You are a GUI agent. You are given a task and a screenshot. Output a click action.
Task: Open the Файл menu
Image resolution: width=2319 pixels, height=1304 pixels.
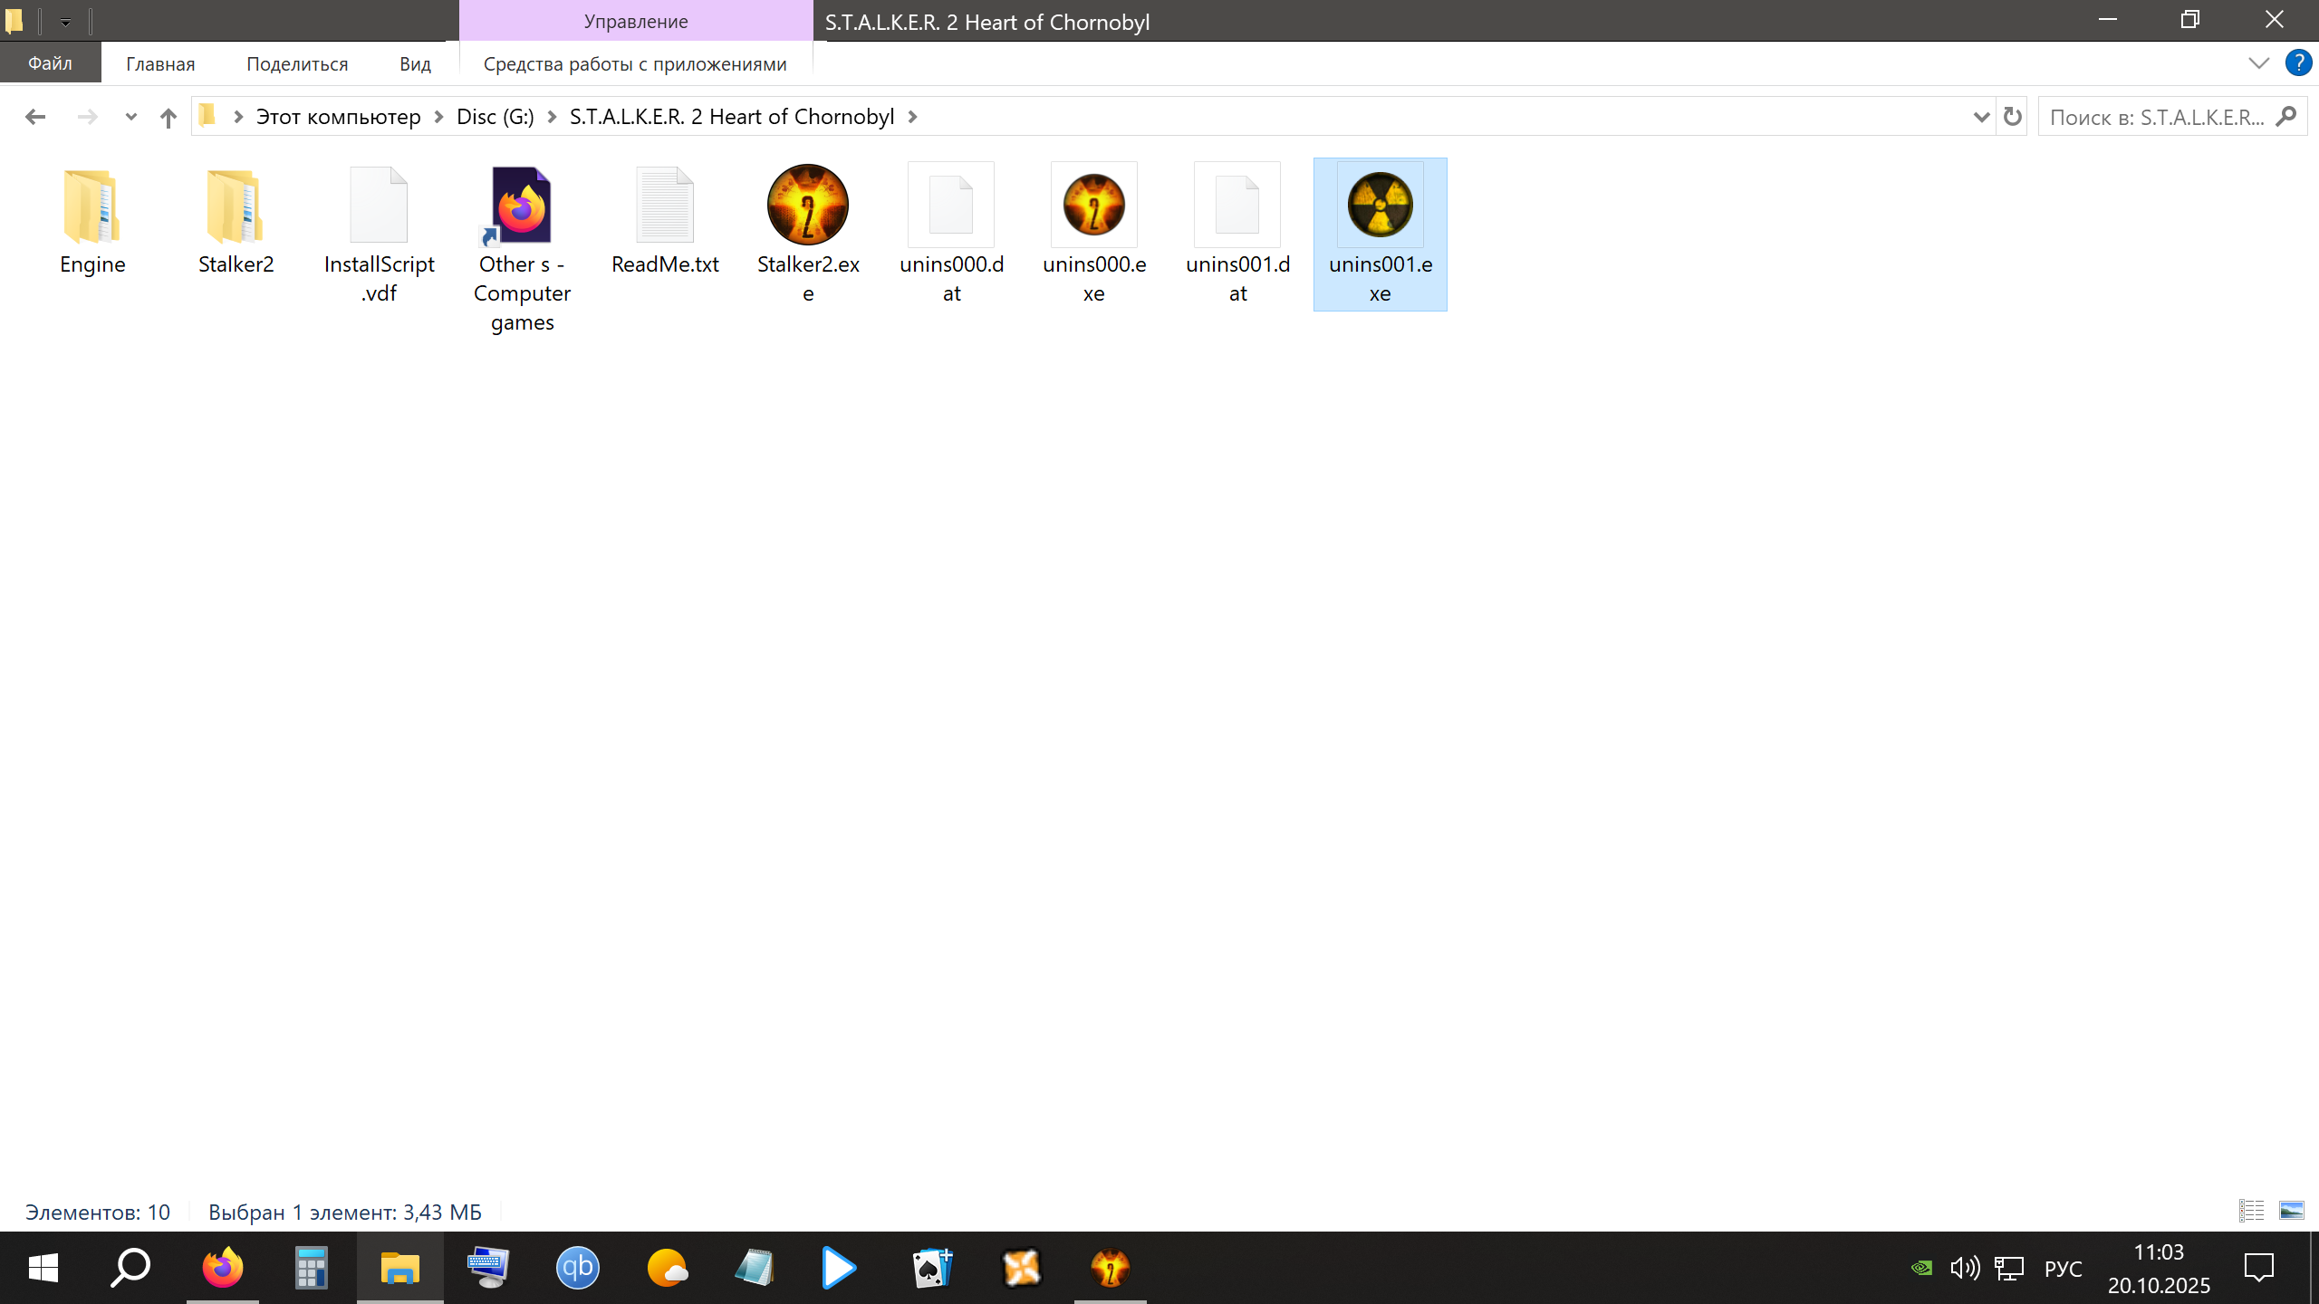(50, 63)
